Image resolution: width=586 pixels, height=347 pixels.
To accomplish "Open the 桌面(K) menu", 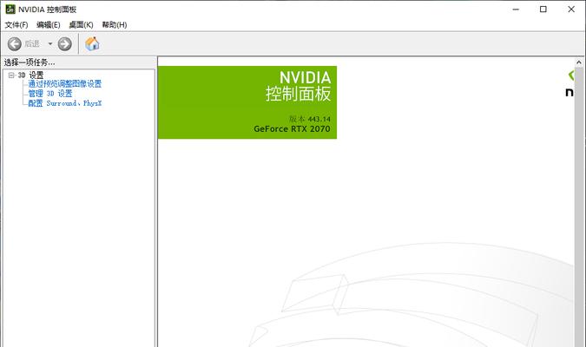I will (x=81, y=24).
